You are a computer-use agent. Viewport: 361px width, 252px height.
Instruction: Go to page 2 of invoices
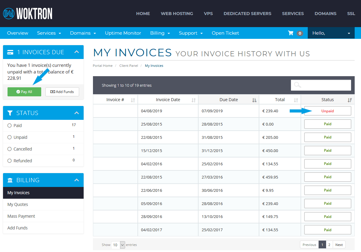(x=329, y=245)
